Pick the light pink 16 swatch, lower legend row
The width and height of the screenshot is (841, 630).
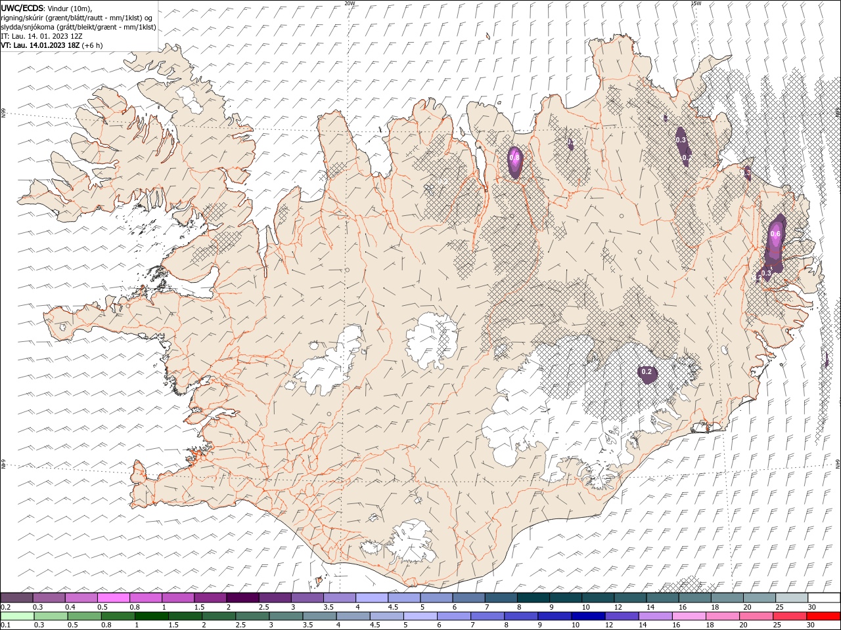pyautogui.click(x=689, y=616)
